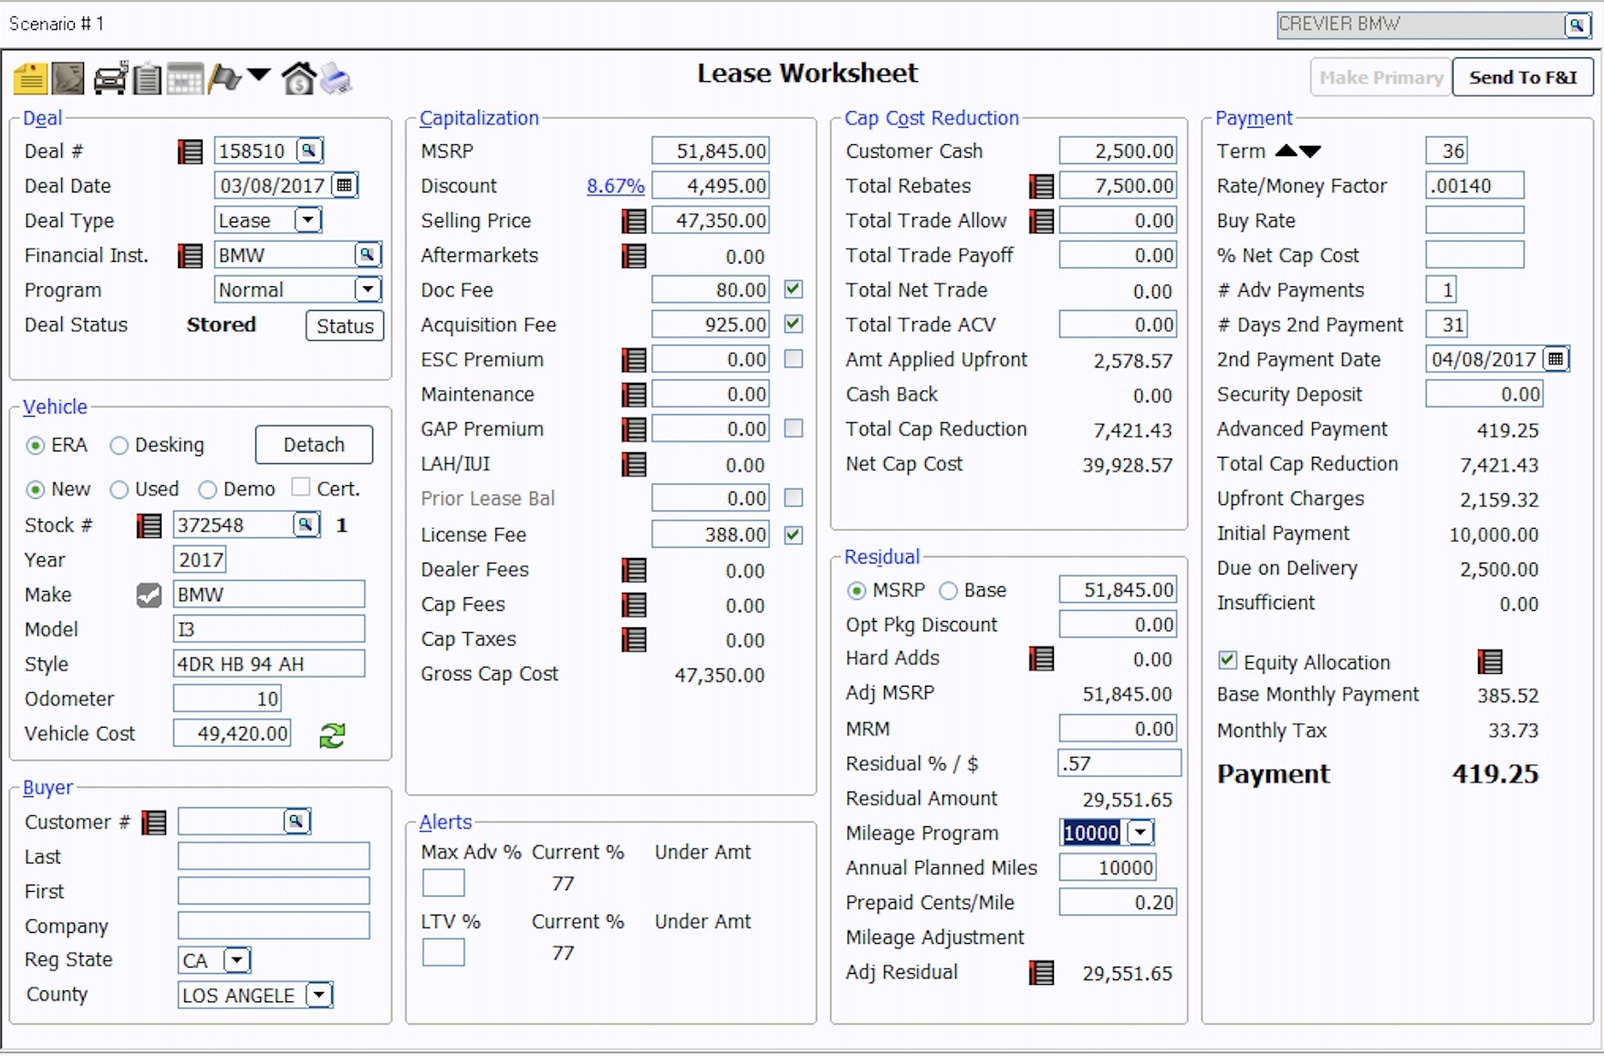Open the Customer # list icon
Screen dimensions: 1604x1056
coord(154,823)
